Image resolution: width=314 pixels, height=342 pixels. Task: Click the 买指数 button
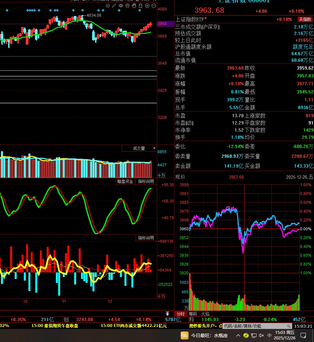click(305, 19)
